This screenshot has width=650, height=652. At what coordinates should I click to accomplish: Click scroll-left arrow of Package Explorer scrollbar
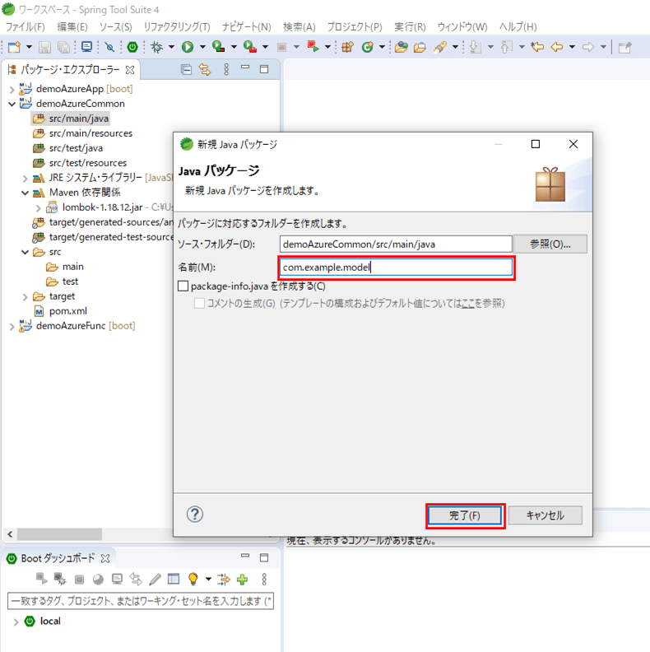(x=10, y=534)
